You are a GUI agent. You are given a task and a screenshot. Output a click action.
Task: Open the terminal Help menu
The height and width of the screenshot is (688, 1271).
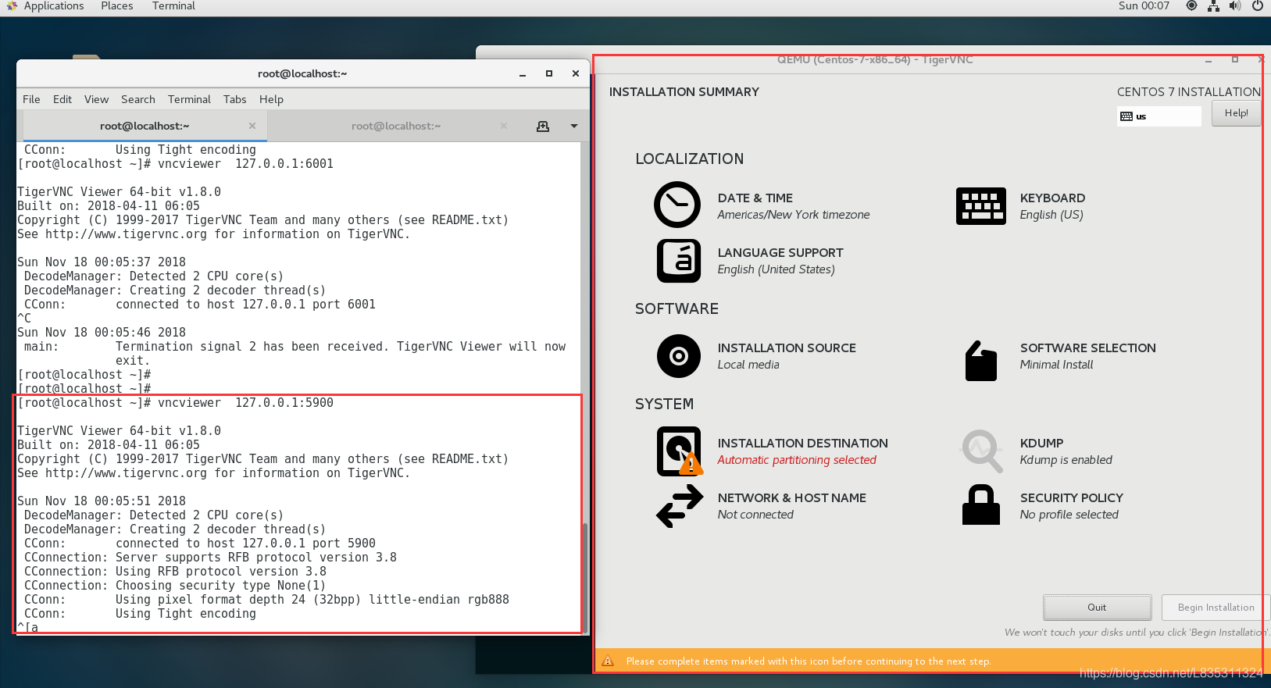point(271,99)
